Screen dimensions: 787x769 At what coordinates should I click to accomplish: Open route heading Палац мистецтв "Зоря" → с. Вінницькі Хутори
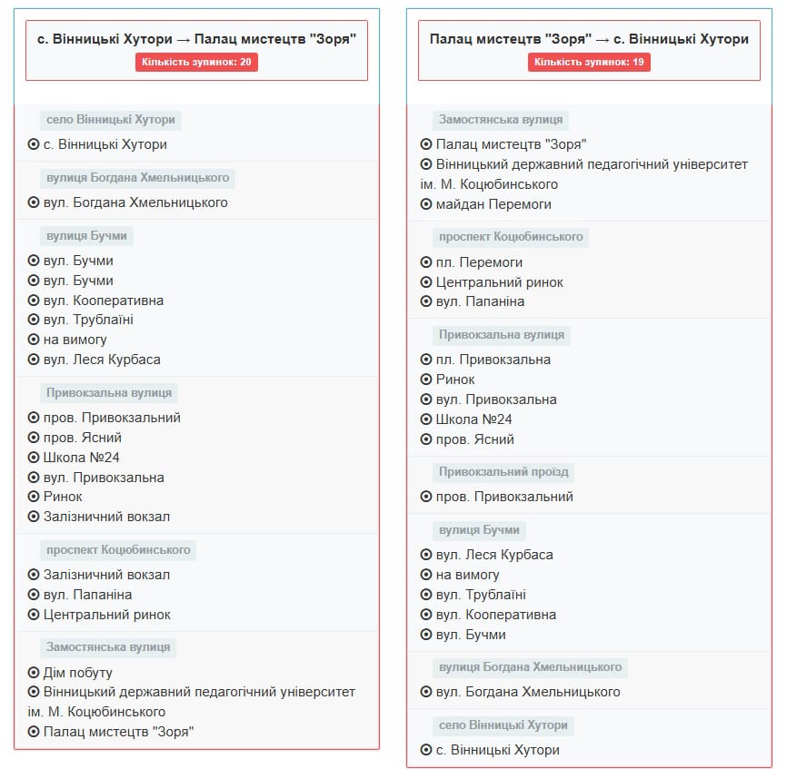coord(589,39)
